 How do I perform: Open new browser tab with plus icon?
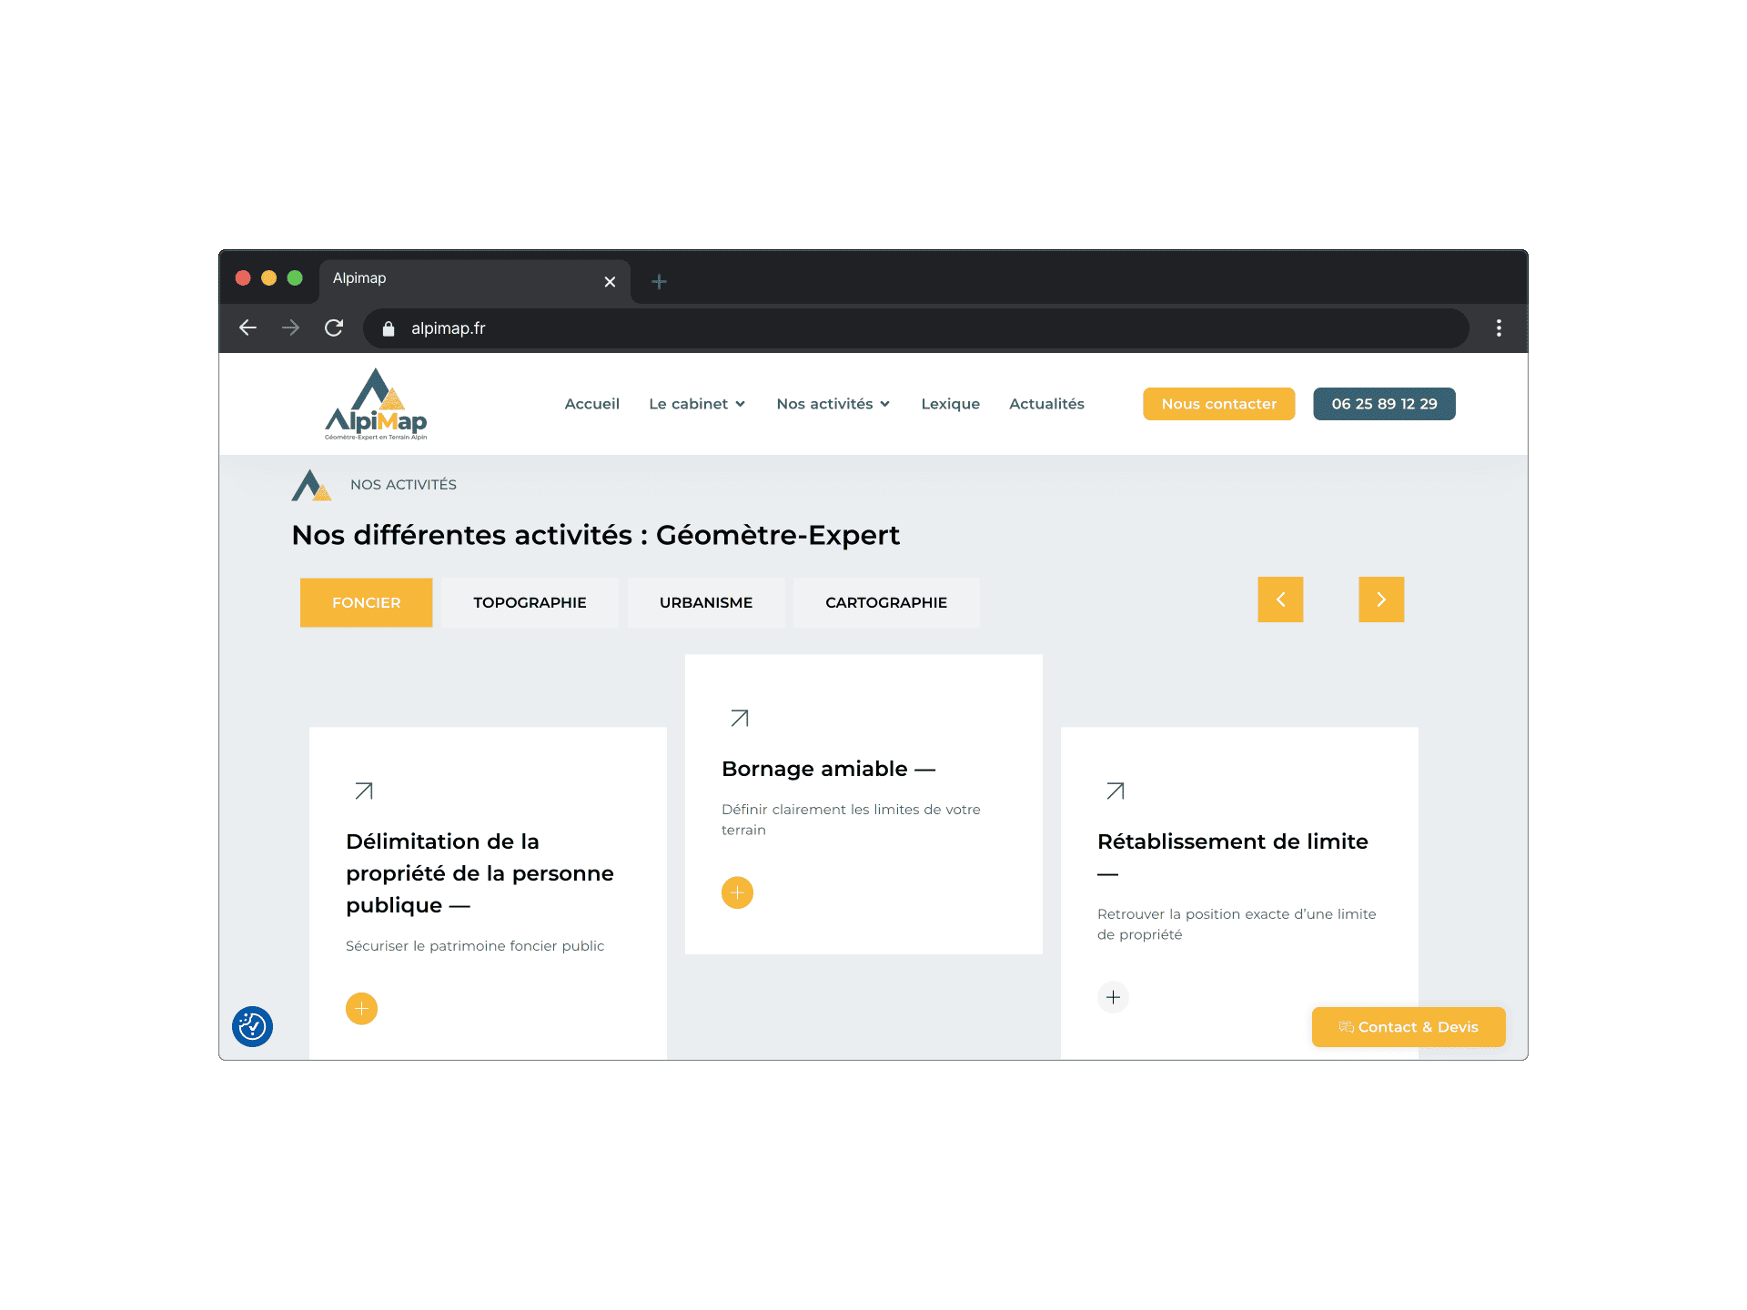click(660, 282)
